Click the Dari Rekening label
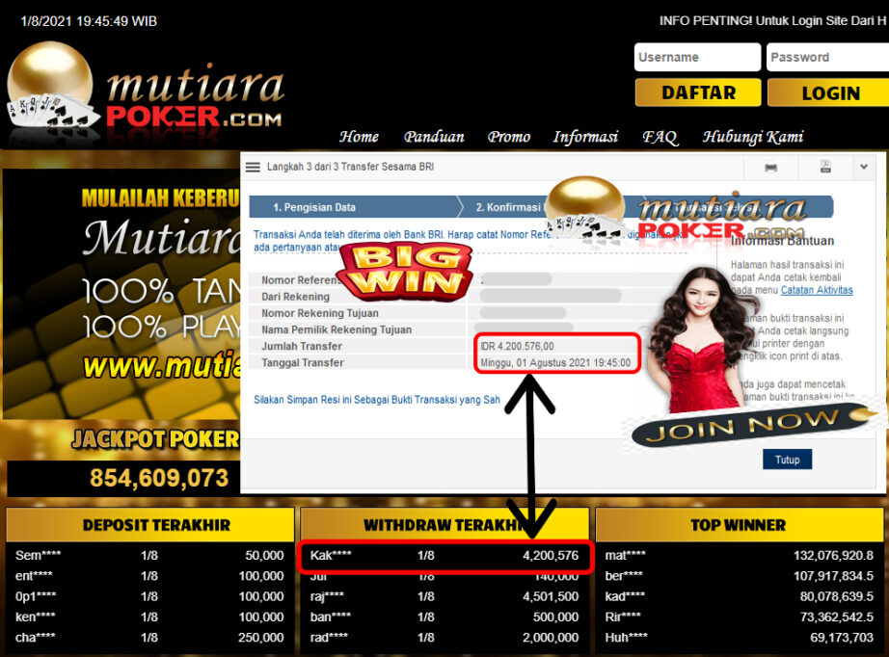This screenshot has height=657, width=889. [295, 297]
